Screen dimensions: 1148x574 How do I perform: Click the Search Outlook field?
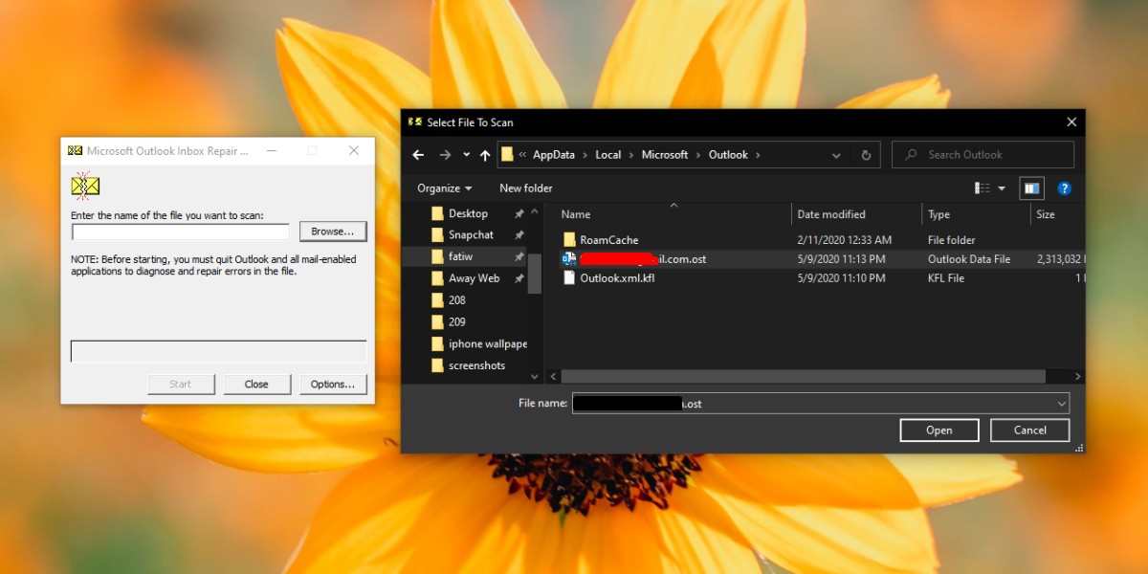tap(983, 155)
